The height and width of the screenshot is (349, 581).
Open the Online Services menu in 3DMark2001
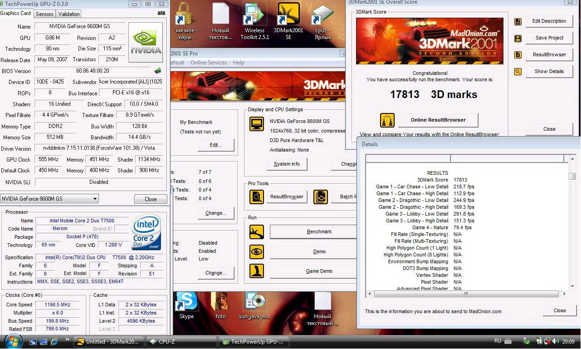[209, 63]
